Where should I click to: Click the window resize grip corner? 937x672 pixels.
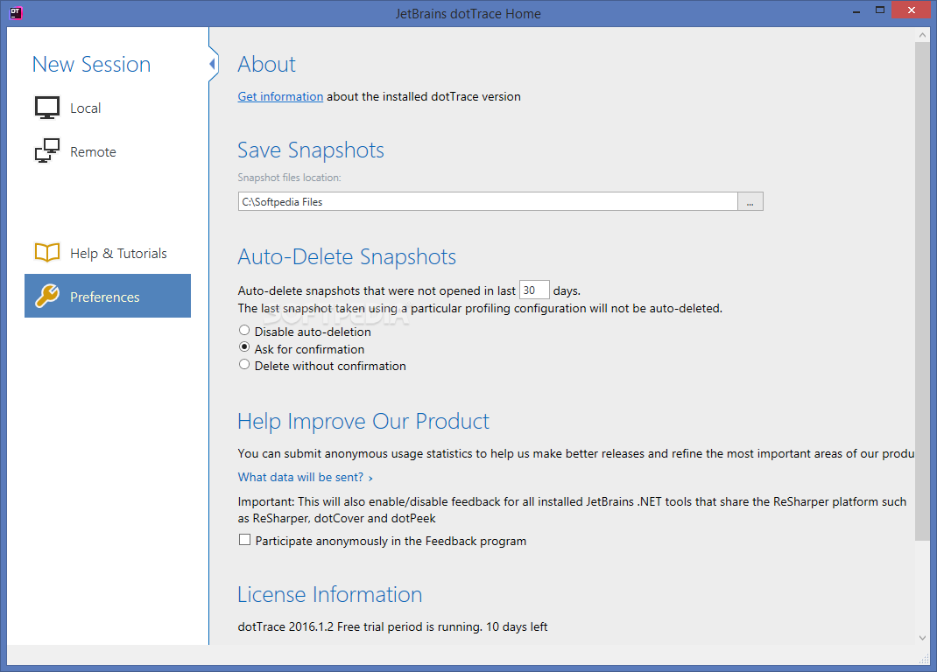click(925, 658)
